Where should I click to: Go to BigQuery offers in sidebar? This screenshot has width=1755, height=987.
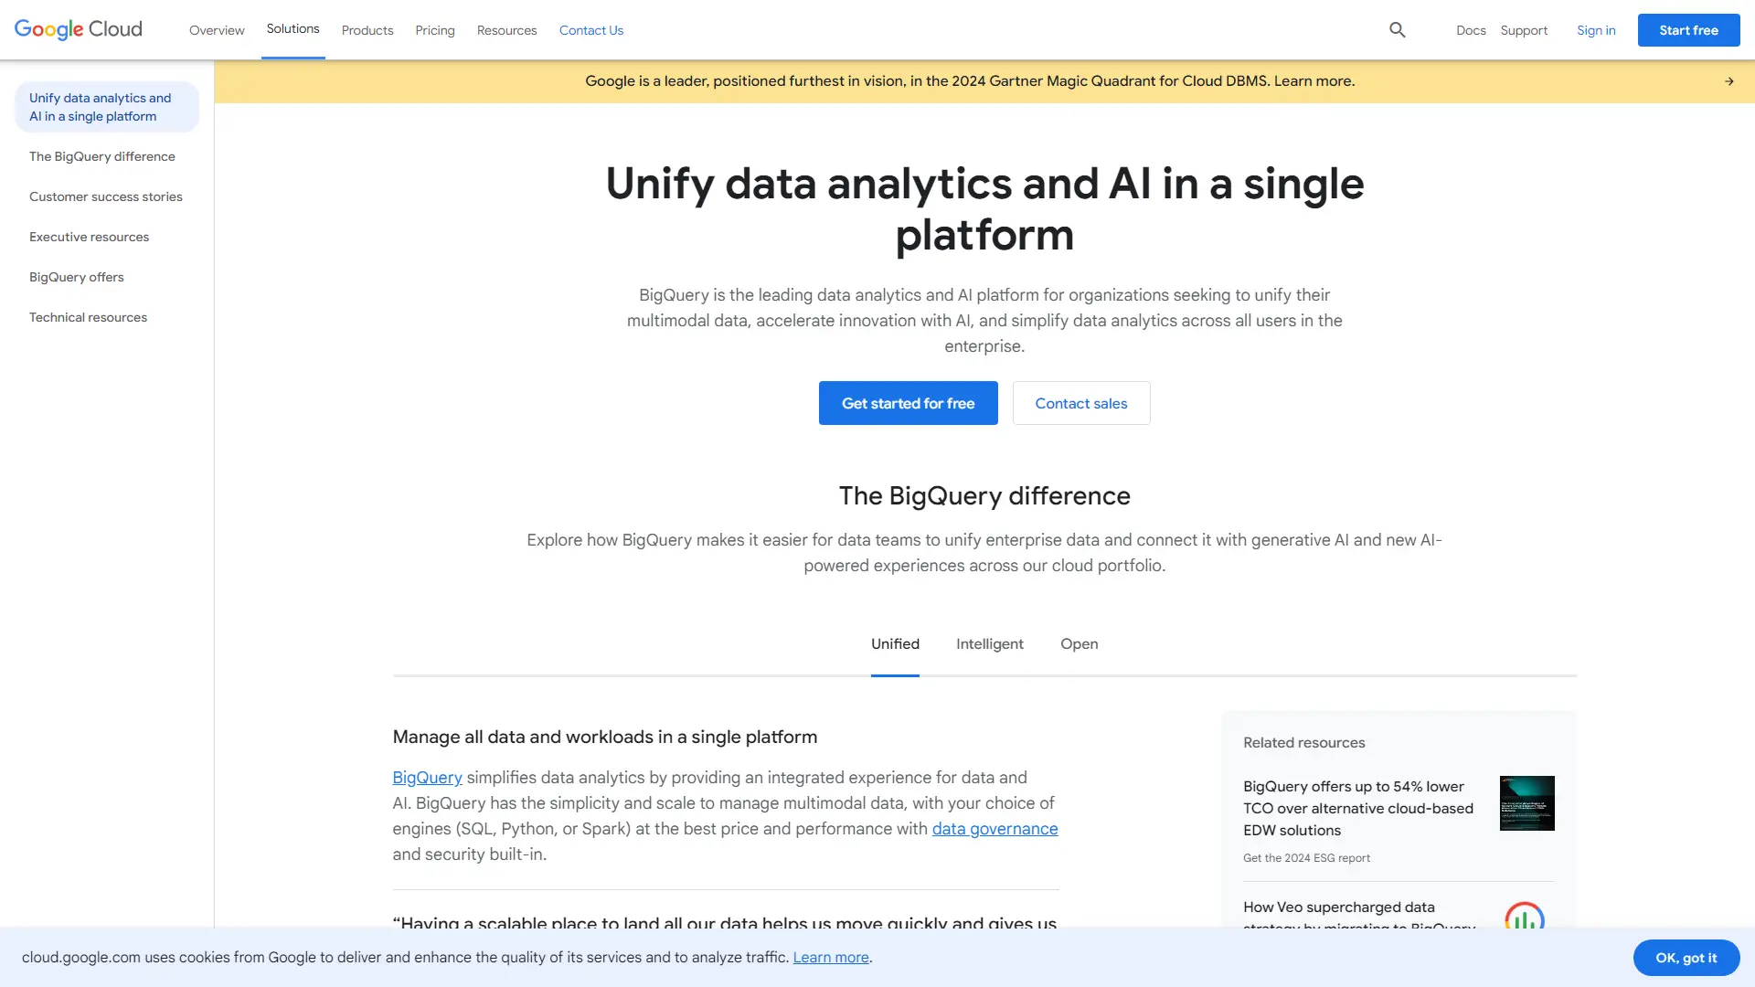pyautogui.click(x=77, y=277)
